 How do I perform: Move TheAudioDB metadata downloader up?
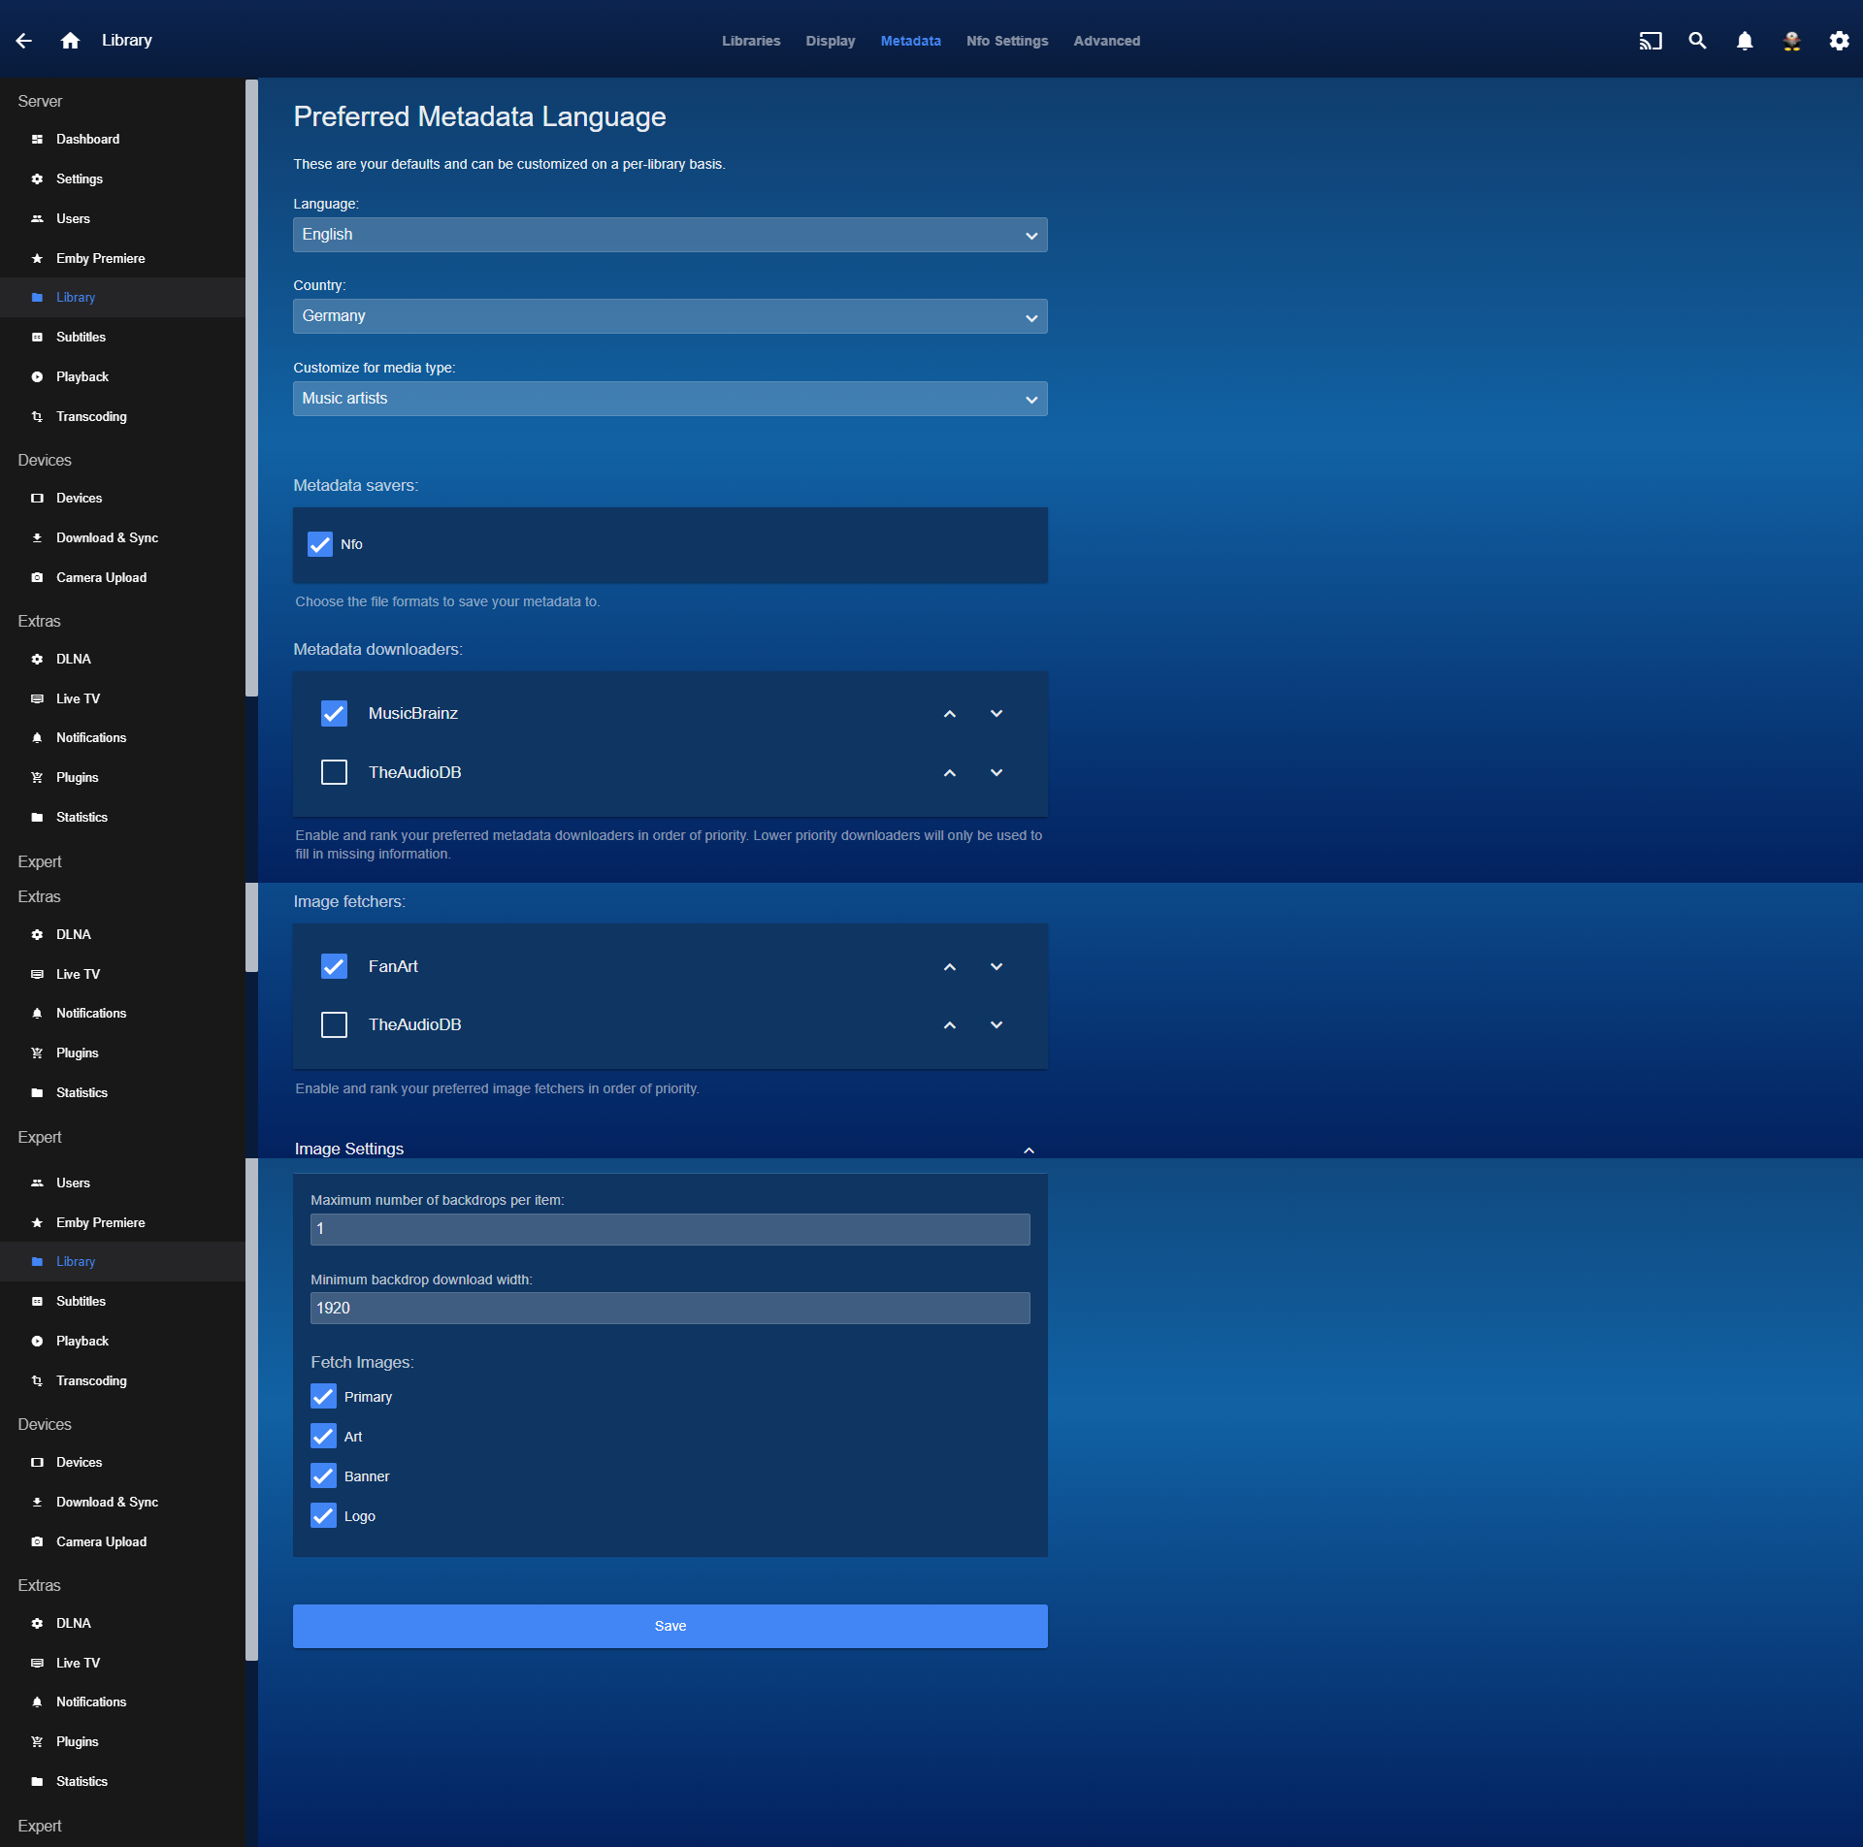click(x=950, y=773)
